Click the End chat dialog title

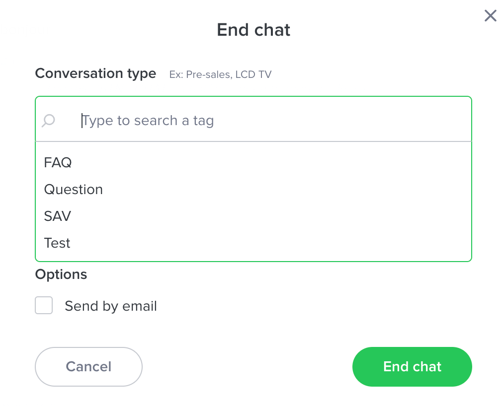(x=253, y=30)
